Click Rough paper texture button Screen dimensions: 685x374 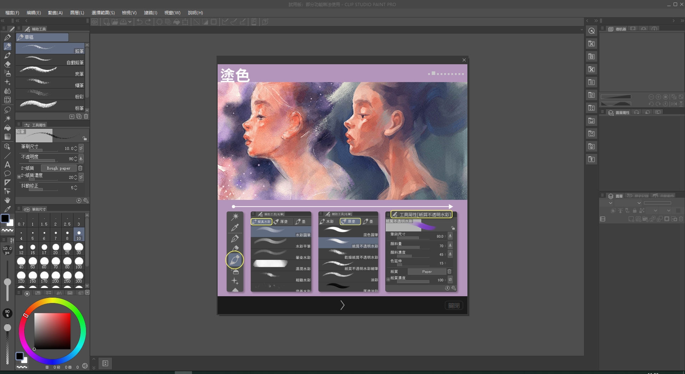pos(59,168)
